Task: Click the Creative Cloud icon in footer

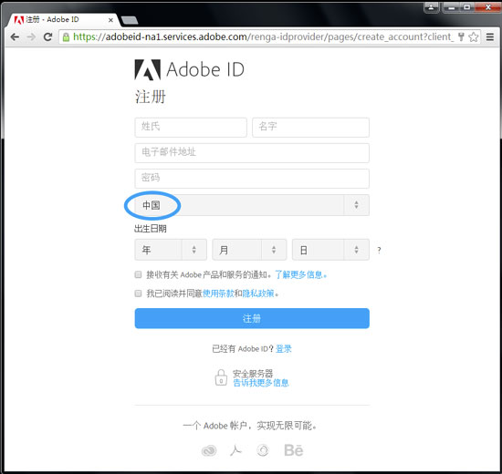Action: point(209,450)
